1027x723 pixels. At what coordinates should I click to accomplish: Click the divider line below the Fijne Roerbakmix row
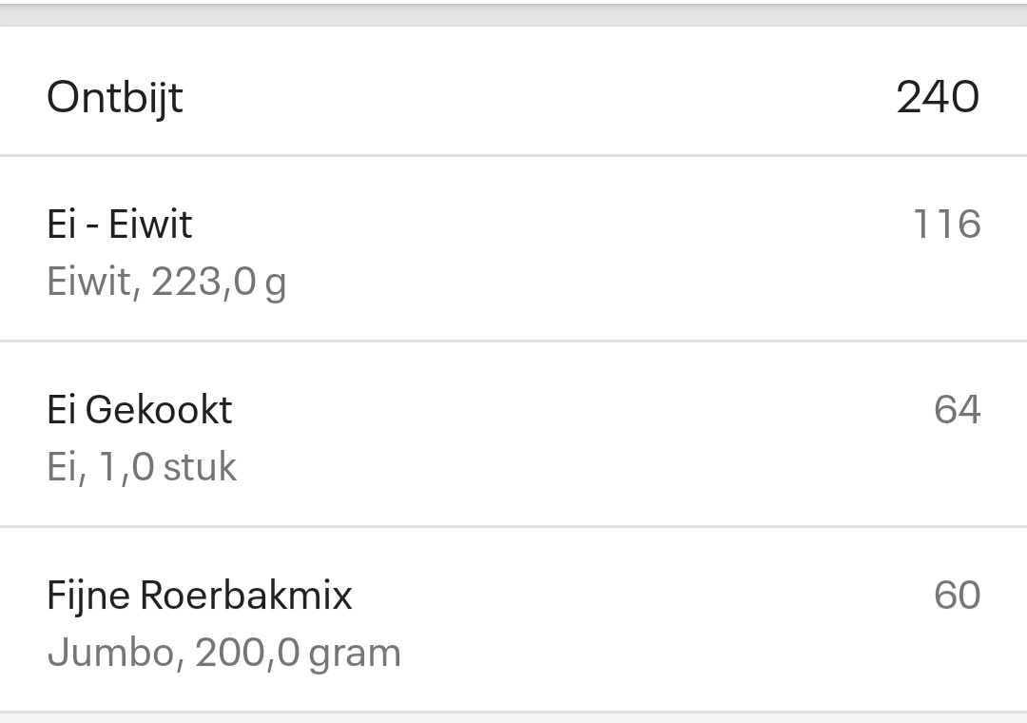click(x=513, y=711)
